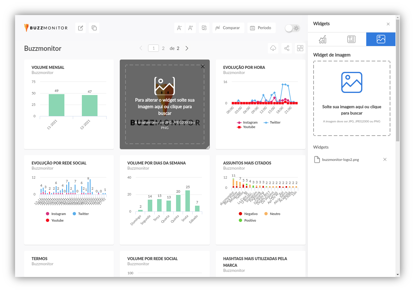Decrease font size with A- icon

pos(179,28)
